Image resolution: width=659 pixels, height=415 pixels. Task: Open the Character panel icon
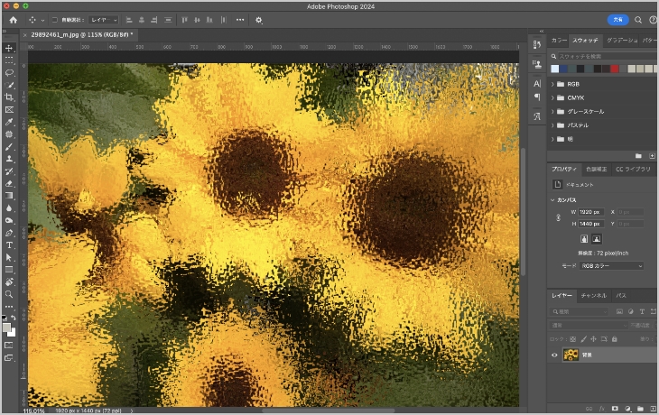(x=537, y=84)
